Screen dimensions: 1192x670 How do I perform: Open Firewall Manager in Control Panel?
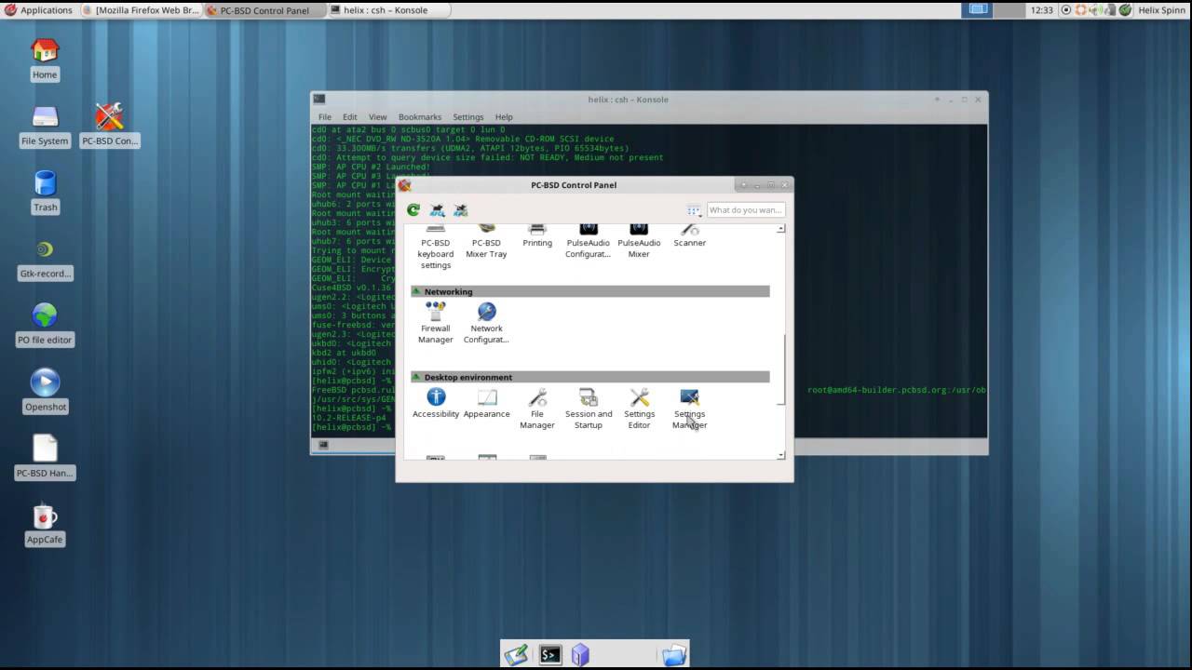pyautogui.click(x=435, y=323)
